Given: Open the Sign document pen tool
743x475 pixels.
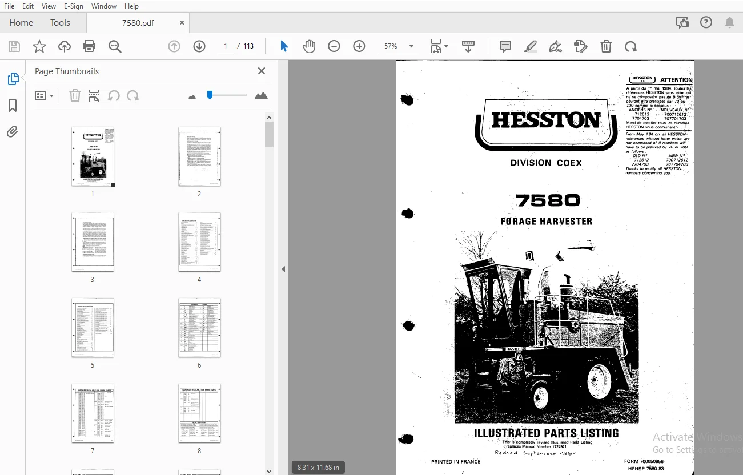Looking at the screenshot, I should 556,46.
